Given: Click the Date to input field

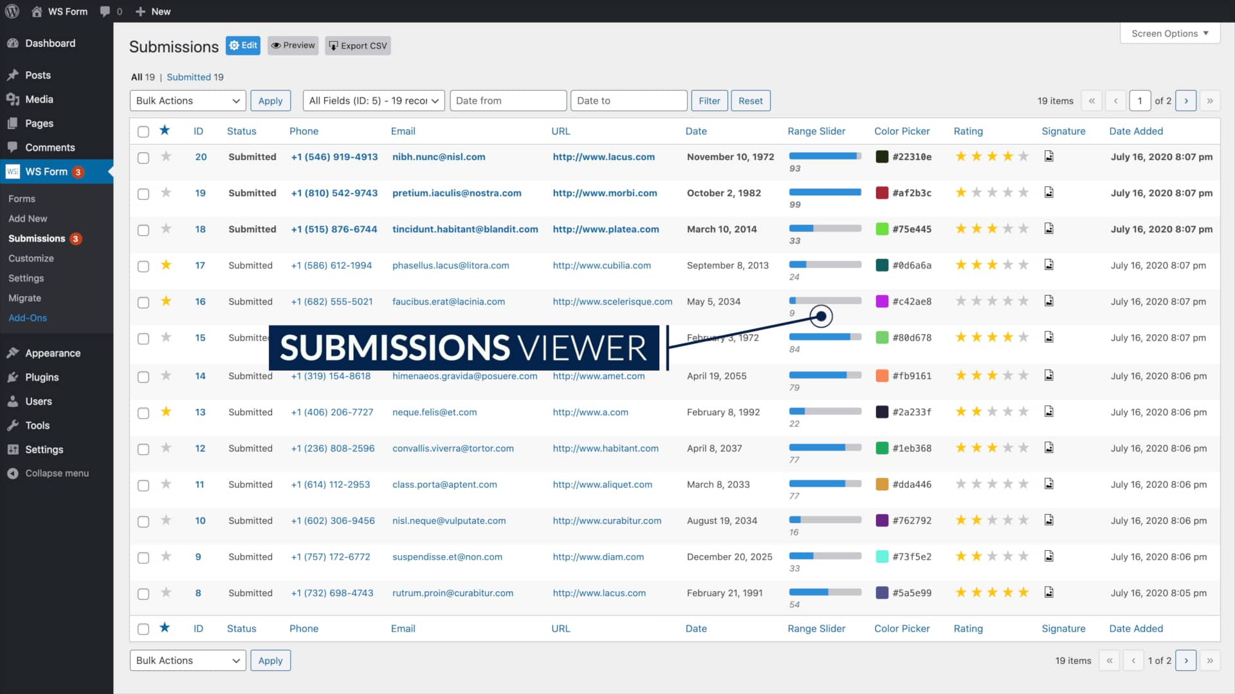Looking at the screenshot, I should (x=629, y=101).
